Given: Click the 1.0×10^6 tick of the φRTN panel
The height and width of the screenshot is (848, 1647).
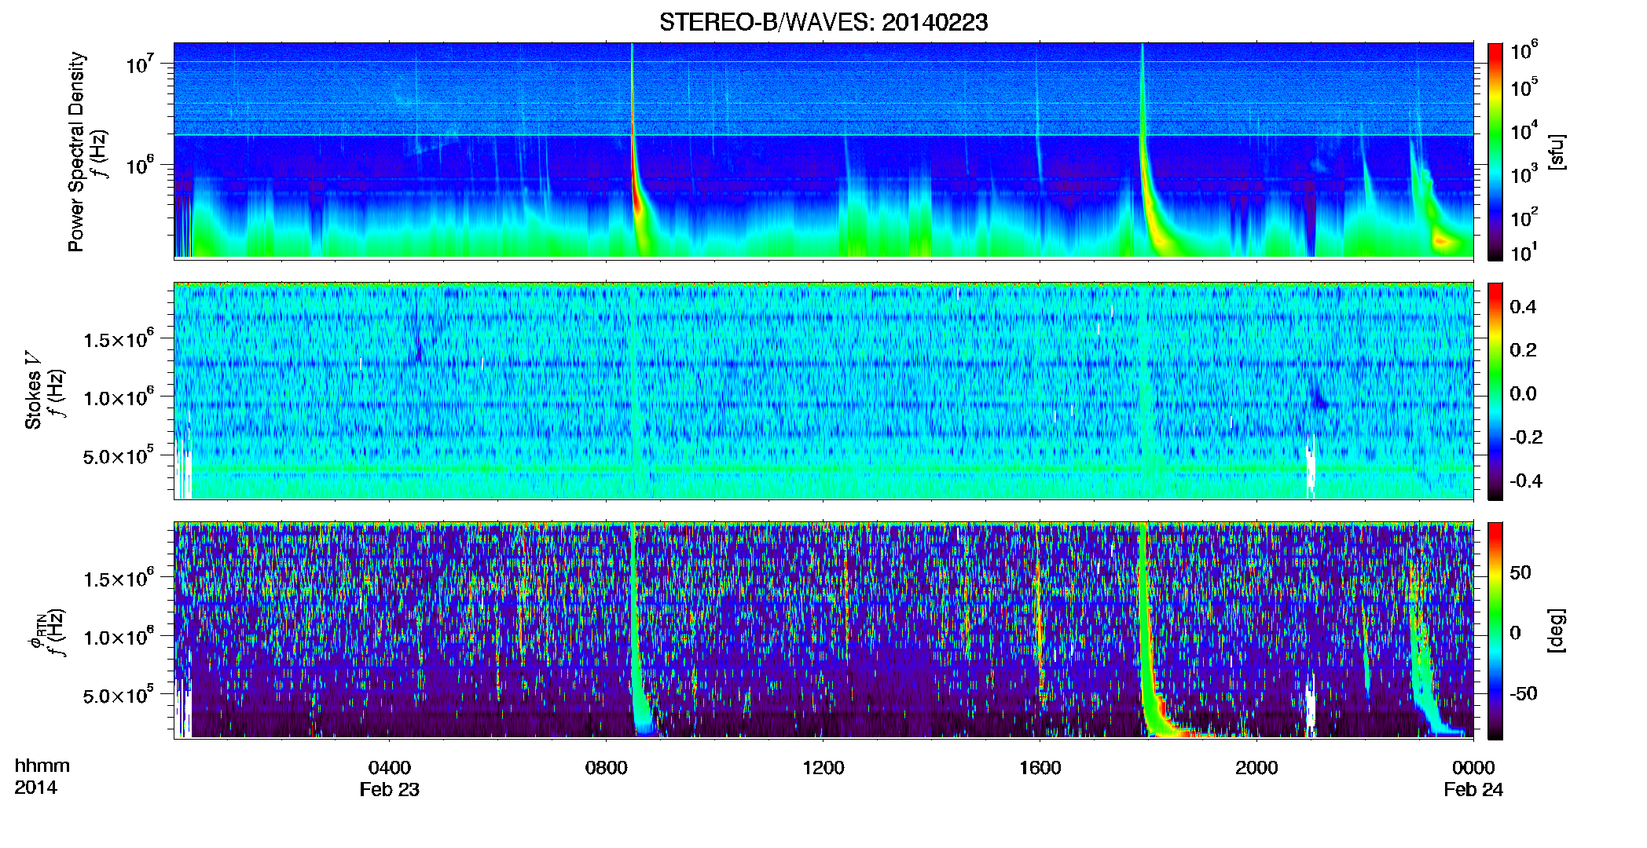Looking at the screenshot, I should pos(119,637).
